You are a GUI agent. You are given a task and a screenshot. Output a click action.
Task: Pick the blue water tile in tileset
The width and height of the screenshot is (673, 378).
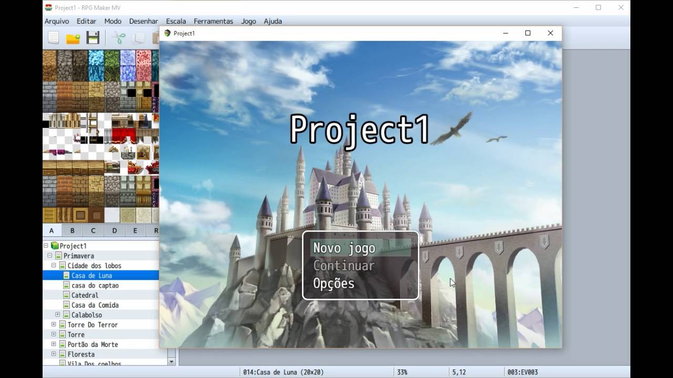click(96, 66)
